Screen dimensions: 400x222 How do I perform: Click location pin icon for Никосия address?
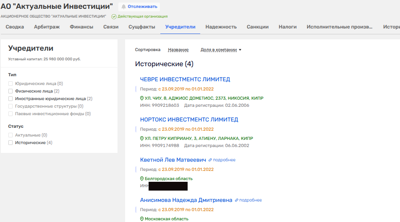click(x=142, y=98)
